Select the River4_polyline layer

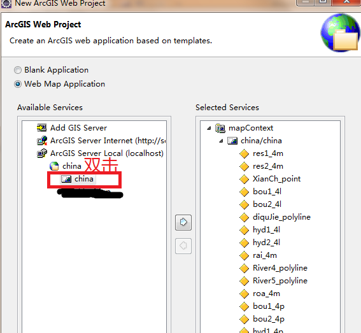[x=280, y=268]
